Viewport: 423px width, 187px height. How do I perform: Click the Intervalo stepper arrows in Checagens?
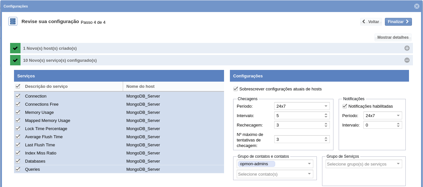click(326, 115)
